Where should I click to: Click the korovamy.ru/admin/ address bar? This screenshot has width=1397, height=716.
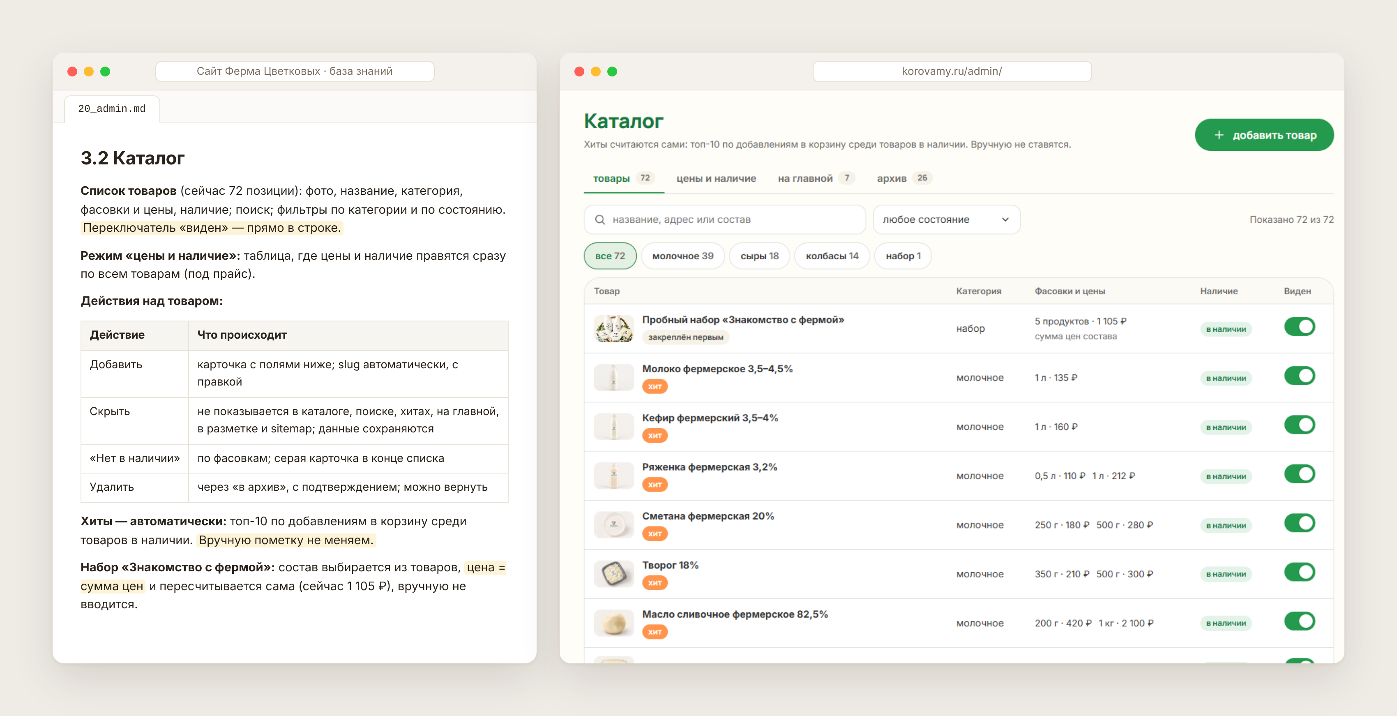pos(952,71)
